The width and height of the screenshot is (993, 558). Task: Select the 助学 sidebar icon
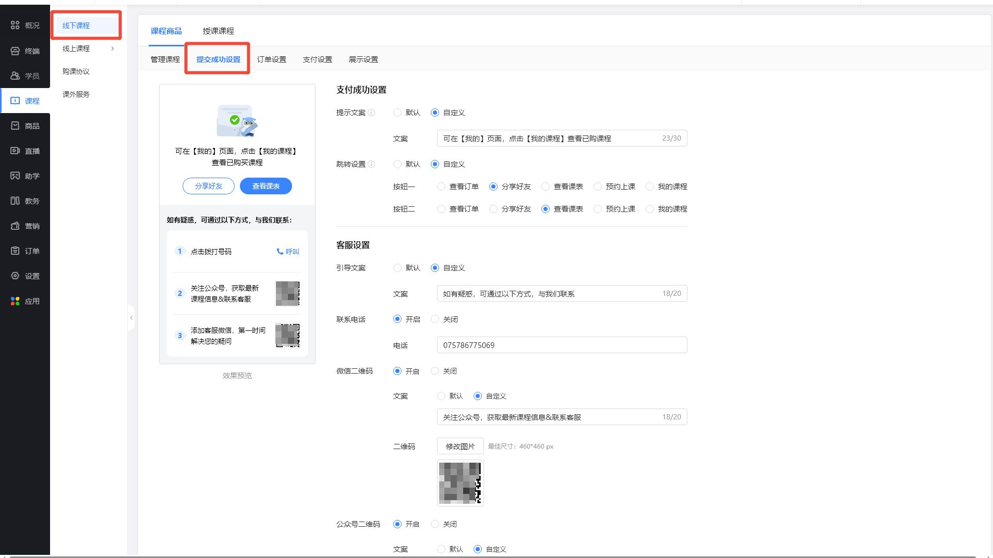(25, 176)
